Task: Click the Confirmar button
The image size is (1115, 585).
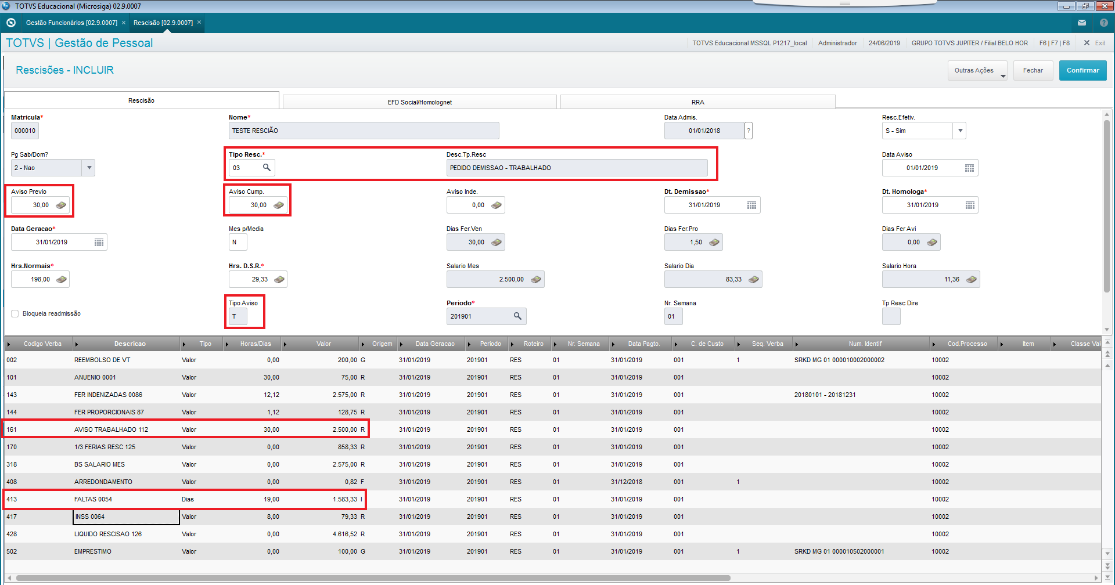Action: coord(1082,70)
